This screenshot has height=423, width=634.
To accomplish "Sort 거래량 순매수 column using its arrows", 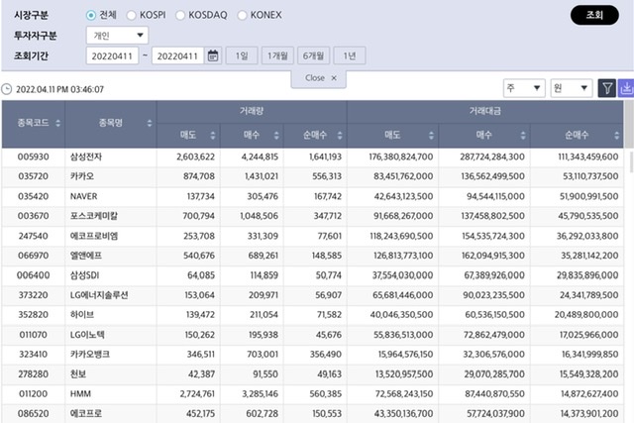I will 341,135.
